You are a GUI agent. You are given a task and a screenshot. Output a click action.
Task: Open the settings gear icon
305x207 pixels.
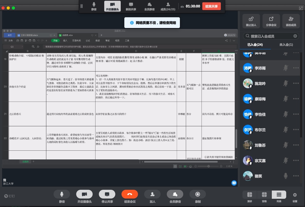pos(295,195)
